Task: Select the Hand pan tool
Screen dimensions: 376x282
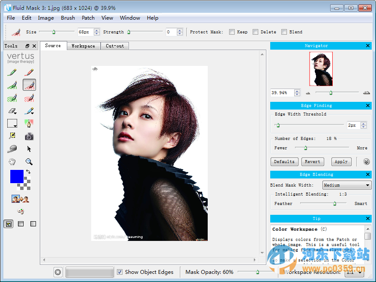Action: click(x=12, y=162)
